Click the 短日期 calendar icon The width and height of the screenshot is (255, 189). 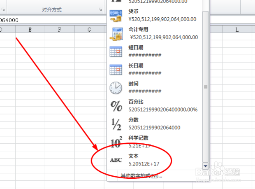(116, 52)
